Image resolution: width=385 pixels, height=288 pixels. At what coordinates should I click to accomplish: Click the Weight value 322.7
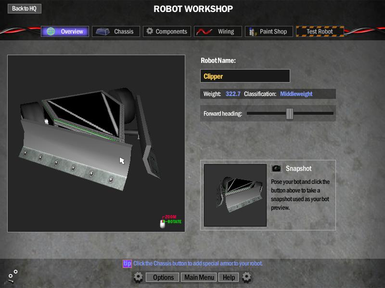[x=233, y=94]
